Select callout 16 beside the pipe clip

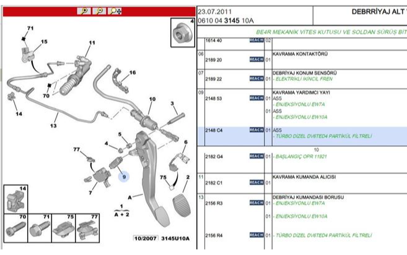(x=133, y=72)
